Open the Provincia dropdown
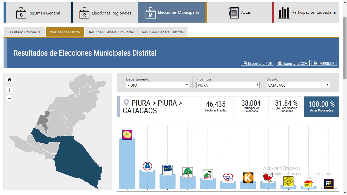347x195 pixels. click(x=228, y=85)
